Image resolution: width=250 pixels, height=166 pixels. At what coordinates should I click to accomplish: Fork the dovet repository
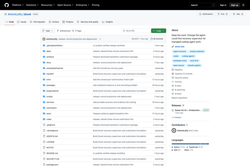coord(223,14)
